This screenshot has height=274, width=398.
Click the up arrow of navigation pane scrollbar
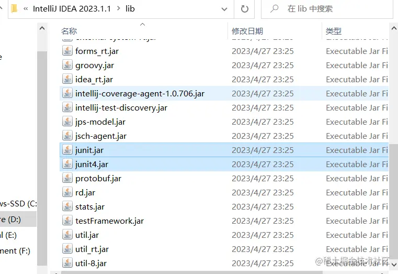click(42, 28)
